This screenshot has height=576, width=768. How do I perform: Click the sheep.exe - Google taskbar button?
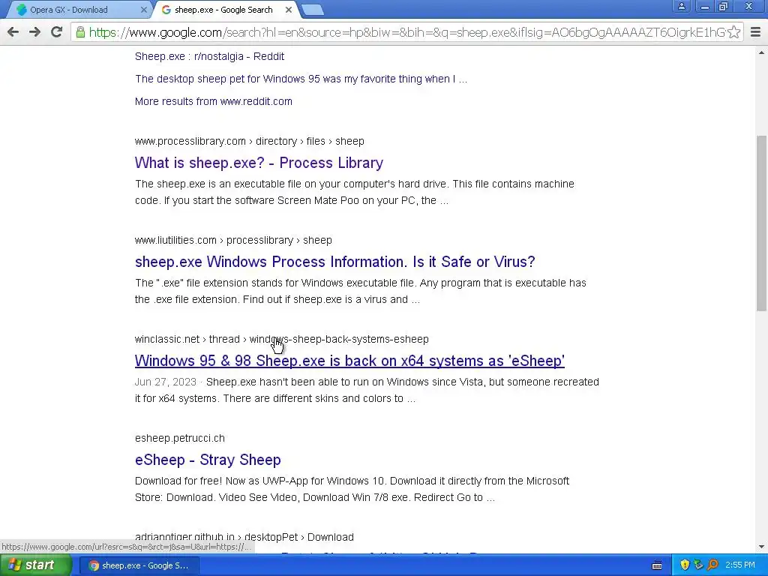click(x=139, y=565)
